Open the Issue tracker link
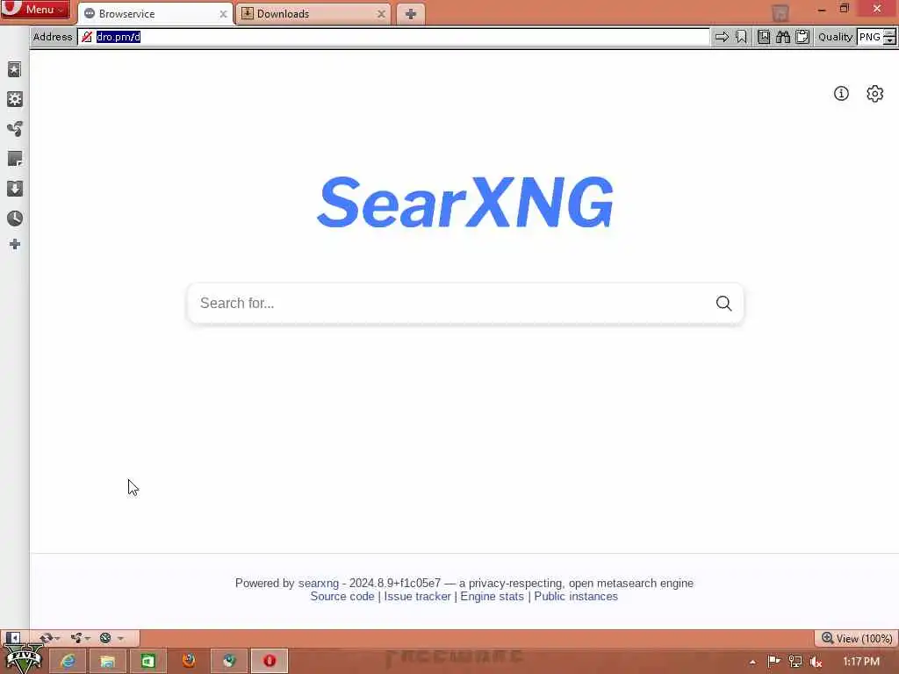The image size is (899, 674). pyautogui.click(x=417, y=597)
